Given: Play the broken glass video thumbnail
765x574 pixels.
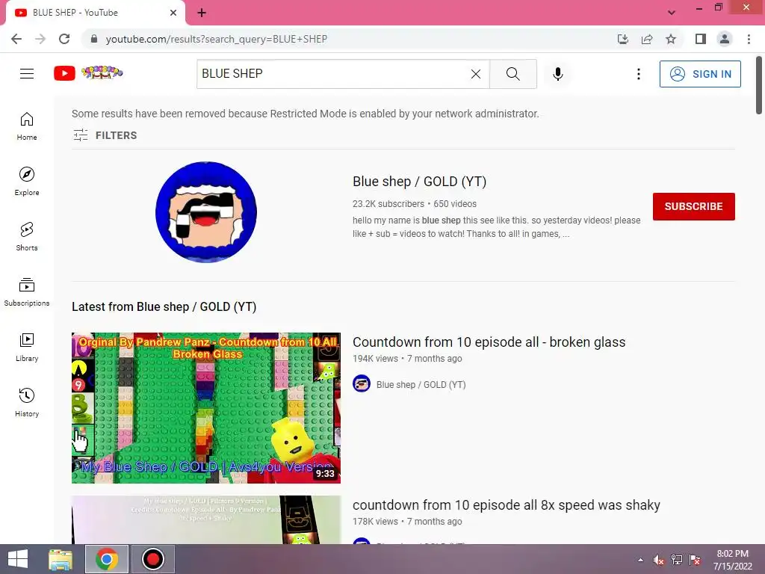Looking at the screenshot, I should point(206,408).
